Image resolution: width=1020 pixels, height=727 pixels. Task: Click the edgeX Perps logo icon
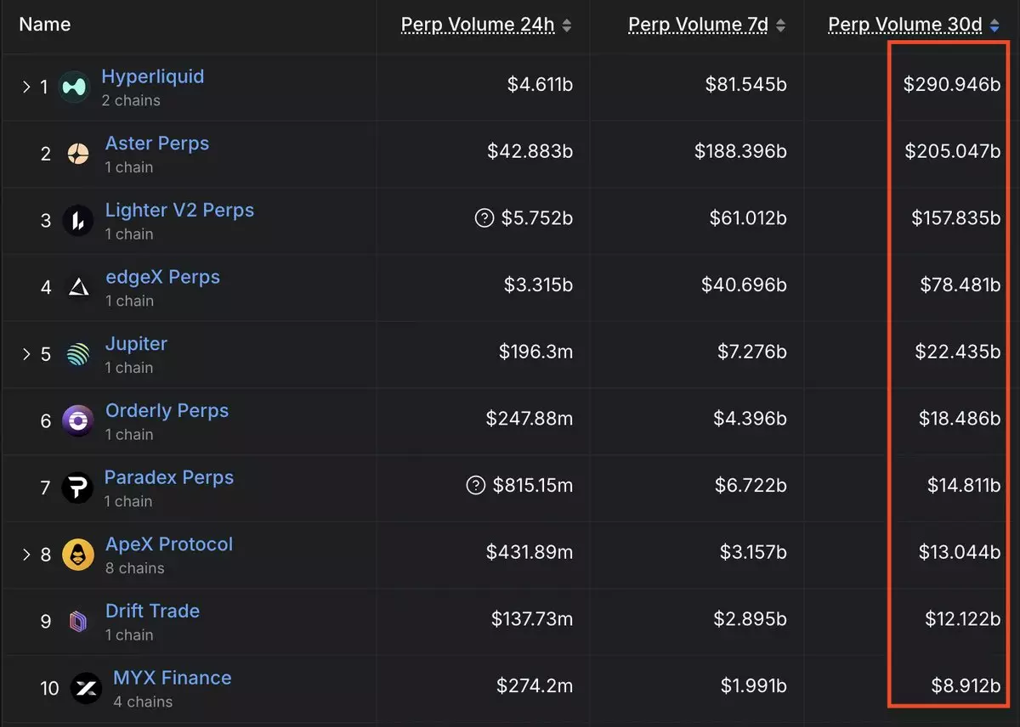click(x=78, y=288)
